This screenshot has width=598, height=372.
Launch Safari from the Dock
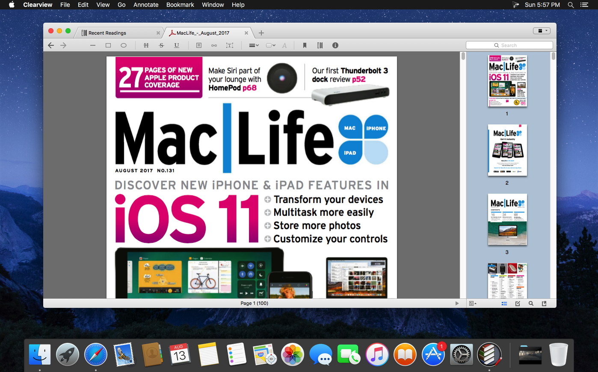96,355
